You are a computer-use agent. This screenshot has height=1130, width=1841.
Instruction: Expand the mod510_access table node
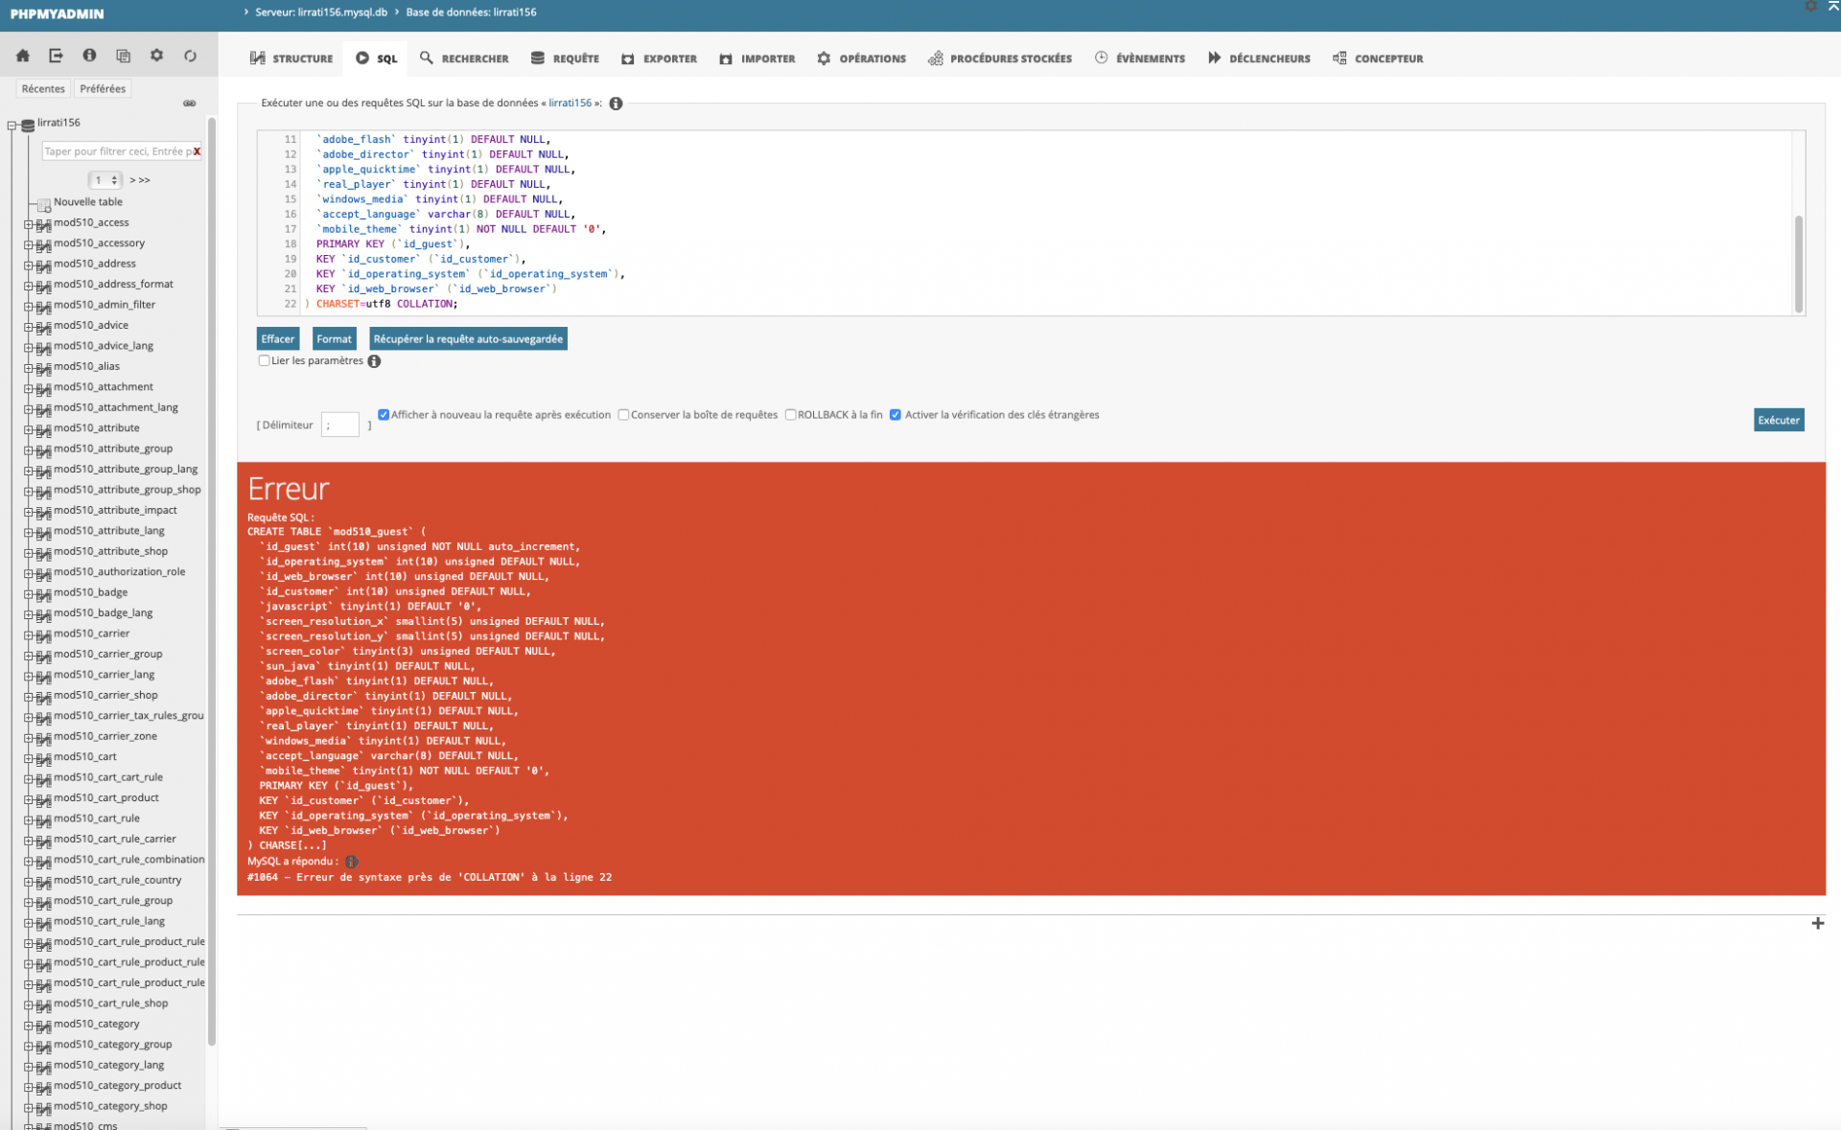pyautogui.click(x=28, y=224)
